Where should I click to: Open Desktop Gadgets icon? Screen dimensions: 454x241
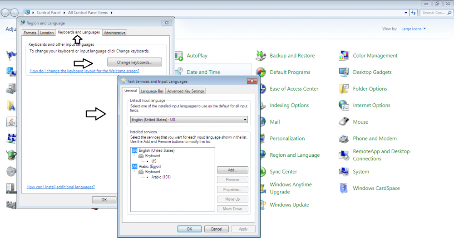344,72
